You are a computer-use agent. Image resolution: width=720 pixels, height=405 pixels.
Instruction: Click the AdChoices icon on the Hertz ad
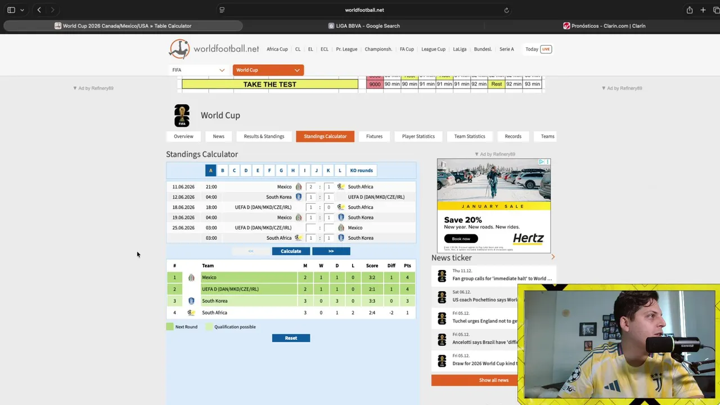pyautogui.click(x=542, y=162)
